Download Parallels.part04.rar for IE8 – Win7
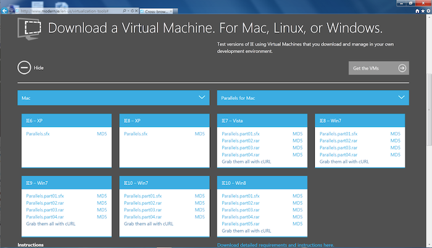This screenshot has height=248, width=432. tap(338, 155)
